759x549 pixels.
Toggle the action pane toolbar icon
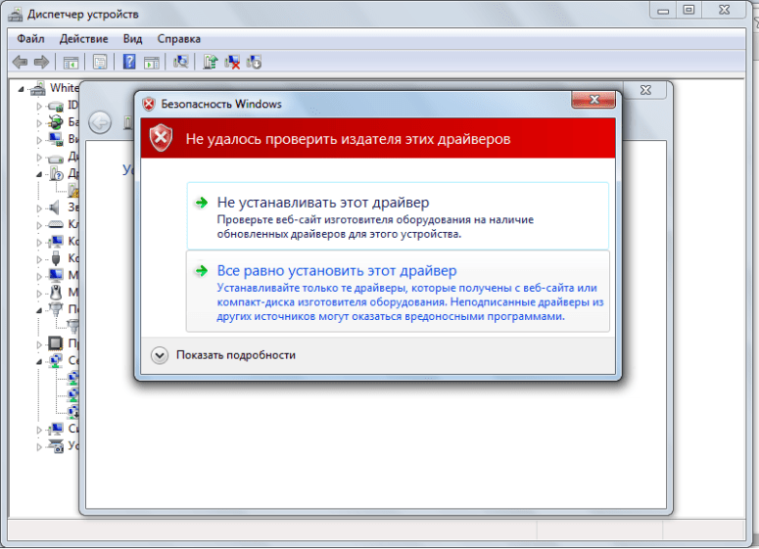pos(152,63)
